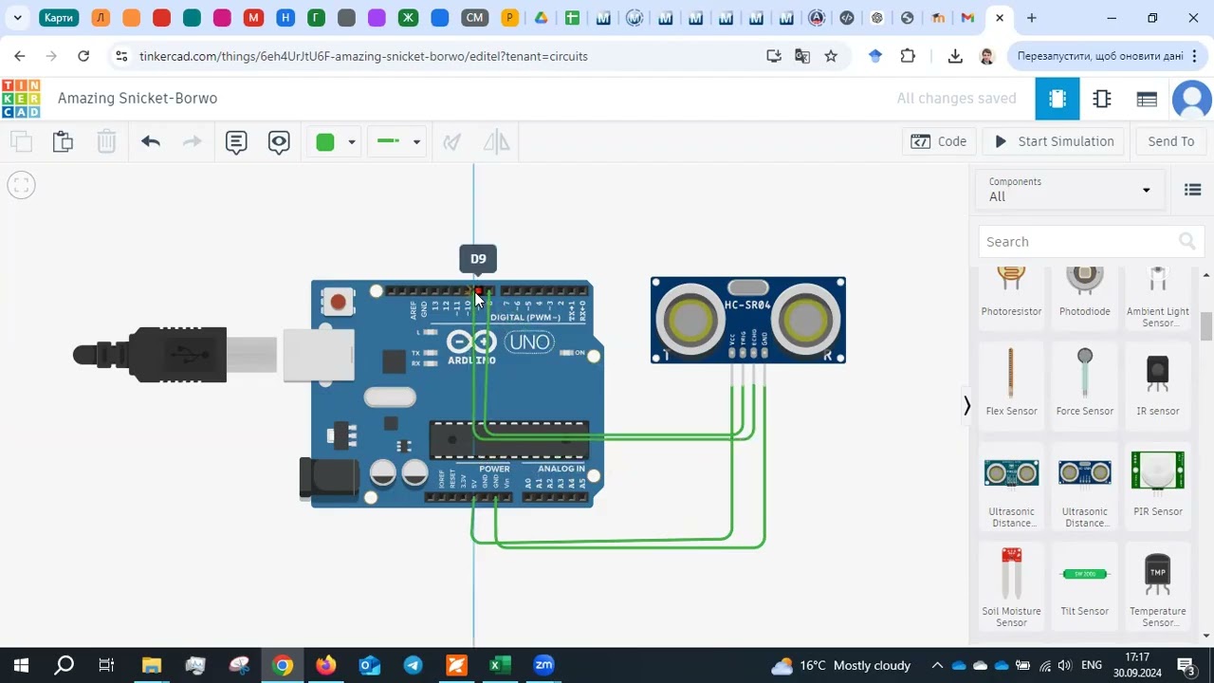Select the HC-SR04 sensor on canvas

pos(748,321)
